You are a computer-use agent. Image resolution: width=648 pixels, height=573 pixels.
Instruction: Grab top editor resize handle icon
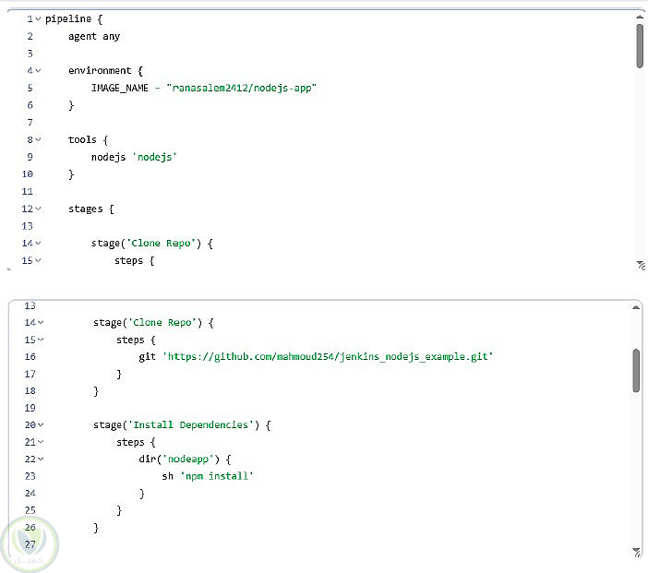[x=641, y=265]
